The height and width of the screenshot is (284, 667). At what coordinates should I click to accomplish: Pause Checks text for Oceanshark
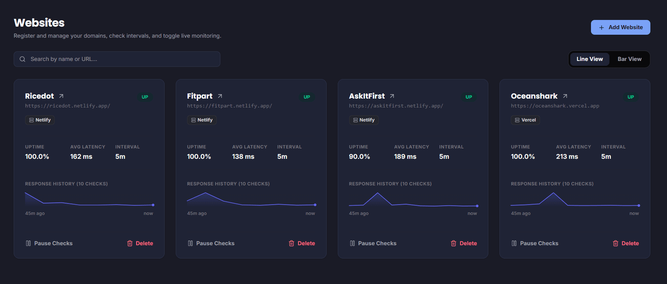[539, 243]
